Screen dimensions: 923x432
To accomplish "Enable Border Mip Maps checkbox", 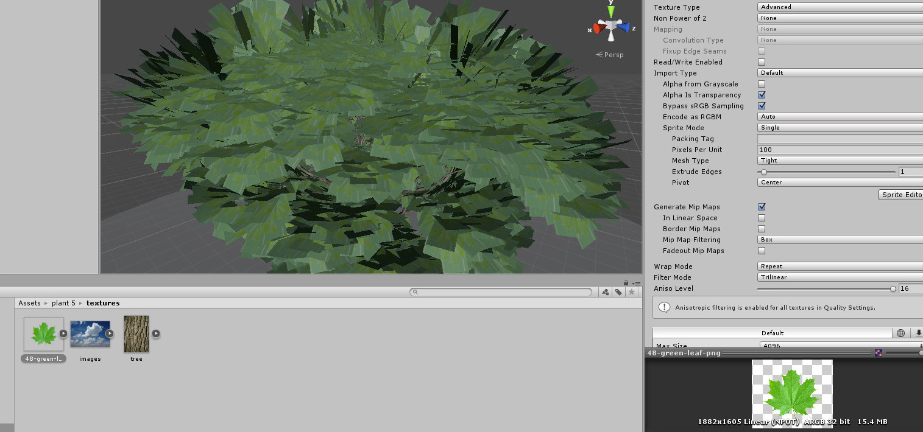I will tap(762, 229).
